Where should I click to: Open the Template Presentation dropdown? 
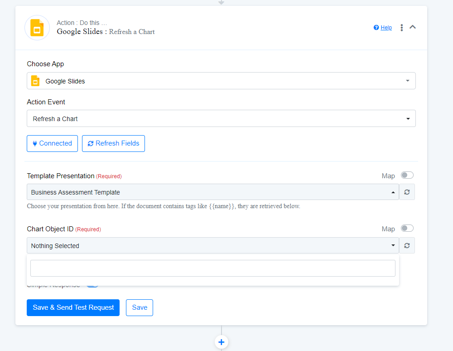coord(213,192)
